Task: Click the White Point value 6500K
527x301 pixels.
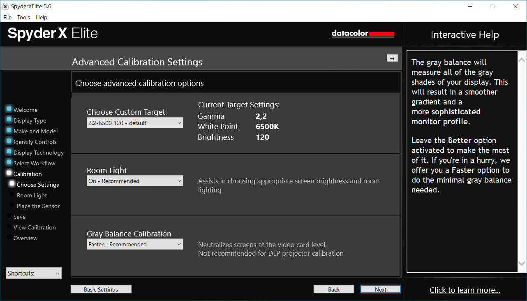Action: (x=267, y=127)
